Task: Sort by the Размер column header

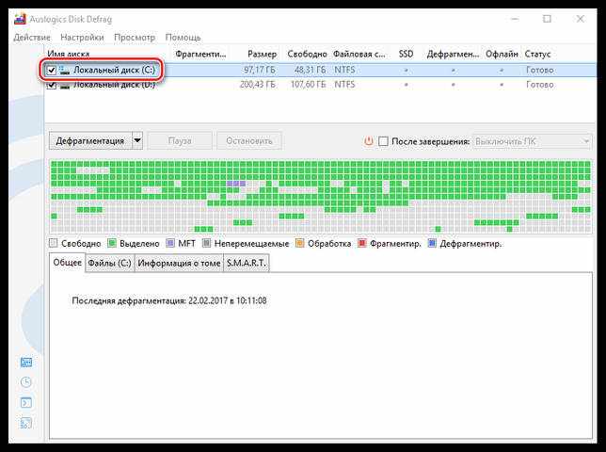Action: (262, 54)
